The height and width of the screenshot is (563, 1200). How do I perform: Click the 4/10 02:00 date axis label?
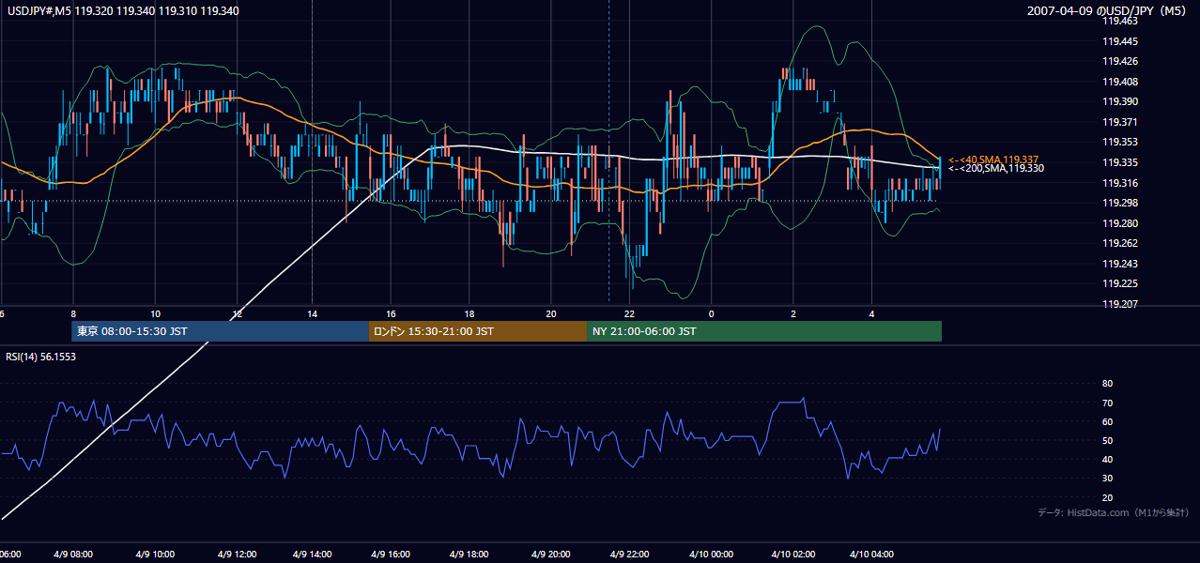792,555
